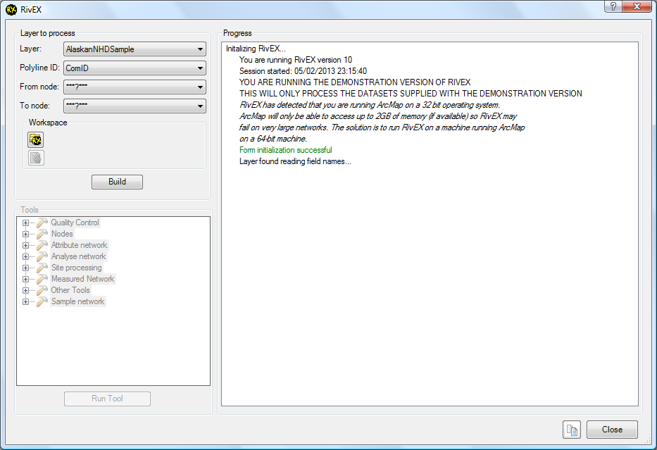Click the Quality Control hammer icon

point(42,223)
